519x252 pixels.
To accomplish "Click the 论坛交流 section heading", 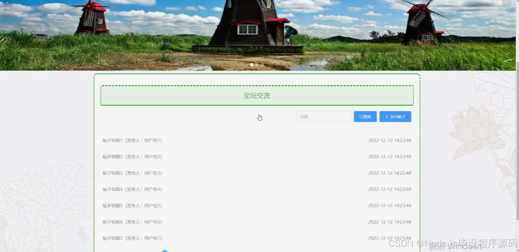I will coord(257,96).
